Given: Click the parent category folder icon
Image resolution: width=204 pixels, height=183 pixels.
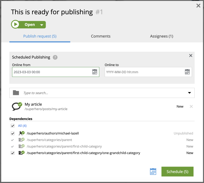Looking at the screenshot, I should click(x=22, y=140).
